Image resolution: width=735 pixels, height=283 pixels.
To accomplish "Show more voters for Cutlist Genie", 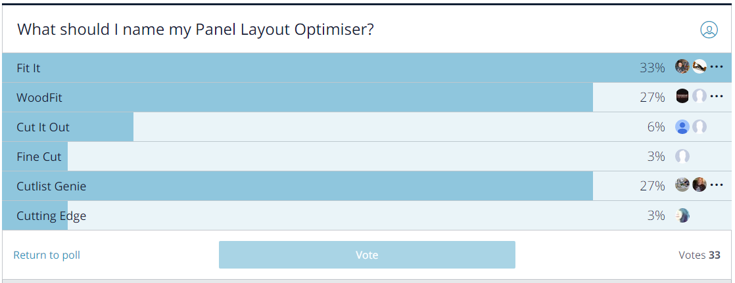I will pos(716,185).
